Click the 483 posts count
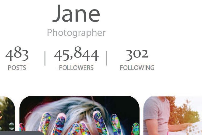The height and width of the screenshot is (135, 202). coord(17,54)
